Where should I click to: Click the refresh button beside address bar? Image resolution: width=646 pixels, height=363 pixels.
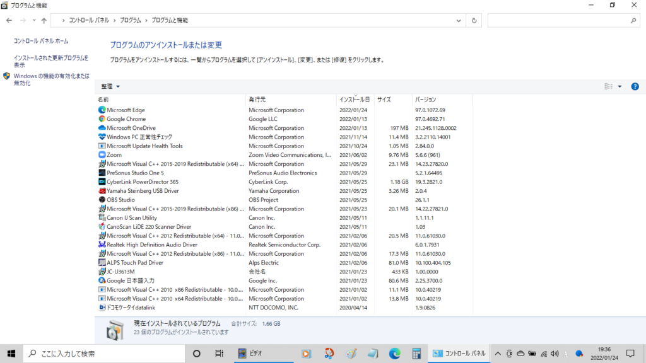coord(474,21)
